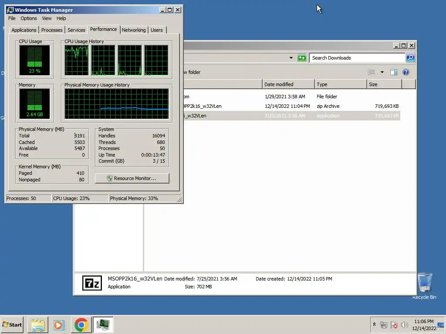Switch to the Users tab
This screenshot has width=446, height=334.
(157, 30)
